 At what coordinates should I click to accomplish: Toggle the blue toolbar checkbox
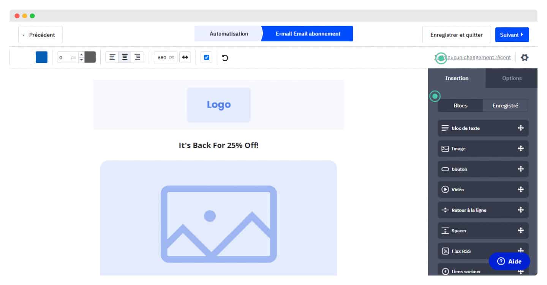click(x=206, y=57)
